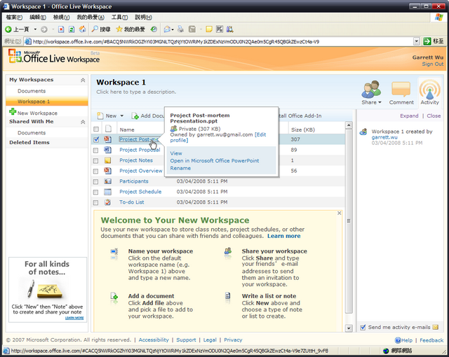Click the Learn more link
The height and width of the screenshot is (357, 449).
[x=283, y=236]
